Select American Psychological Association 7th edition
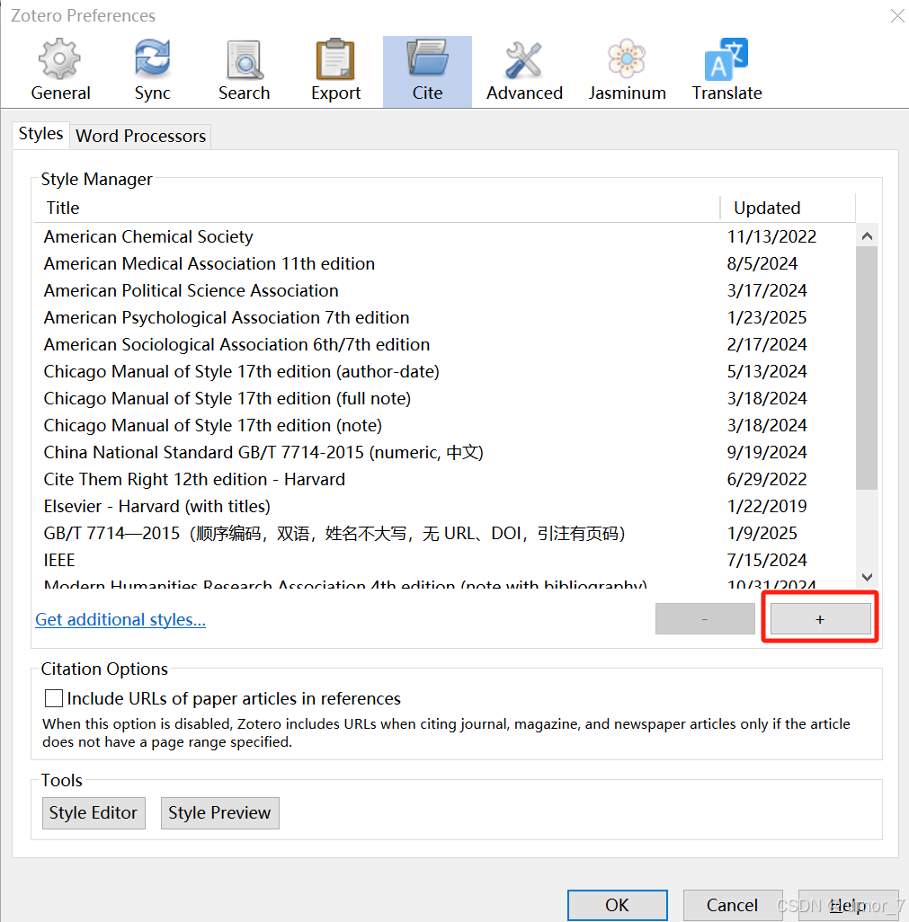 445,317
